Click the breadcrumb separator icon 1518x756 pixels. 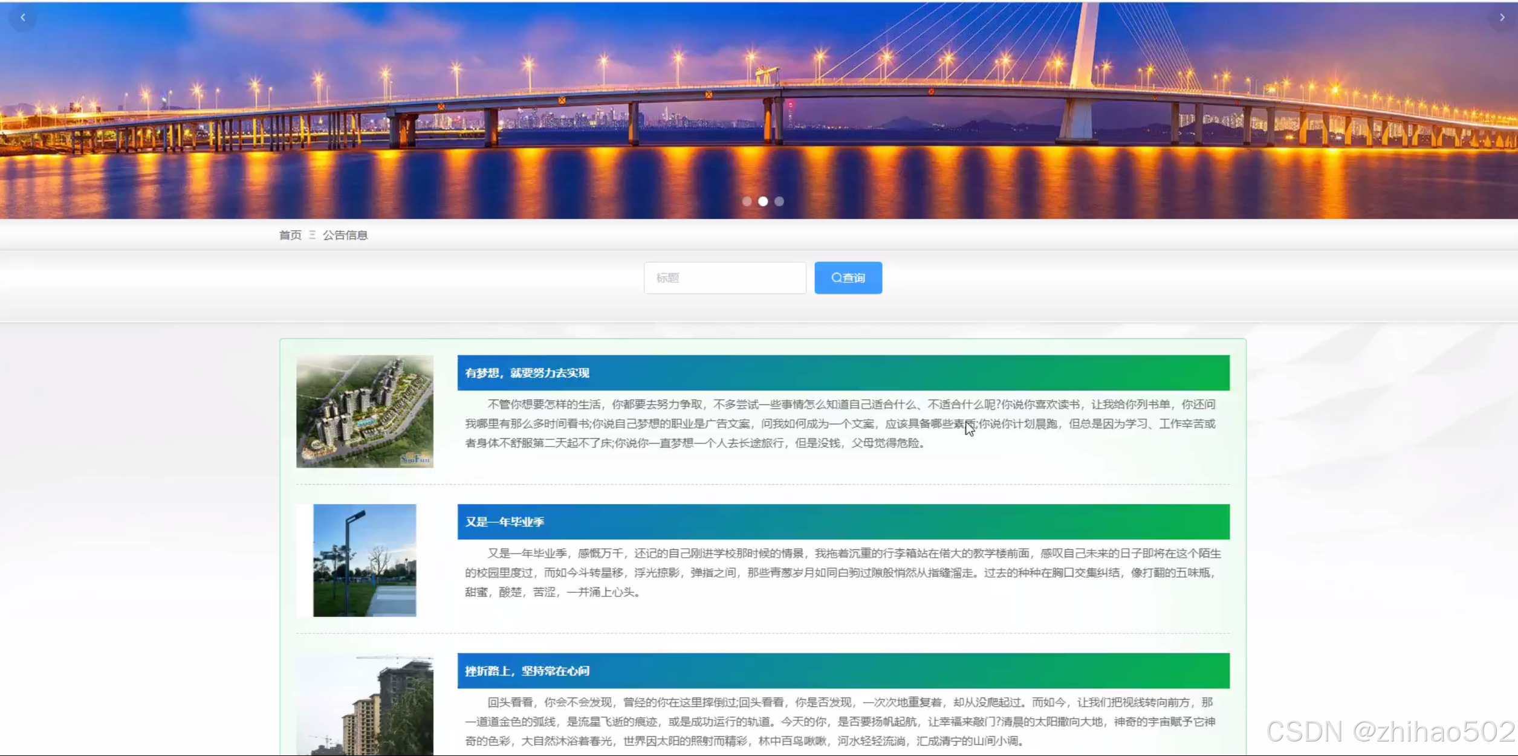(312, 235)
